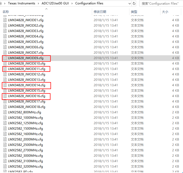Select file name LMX2582_3200MHz.cfg
The width and height of the screenshot is (183, 173).
[x=25, y=167]
